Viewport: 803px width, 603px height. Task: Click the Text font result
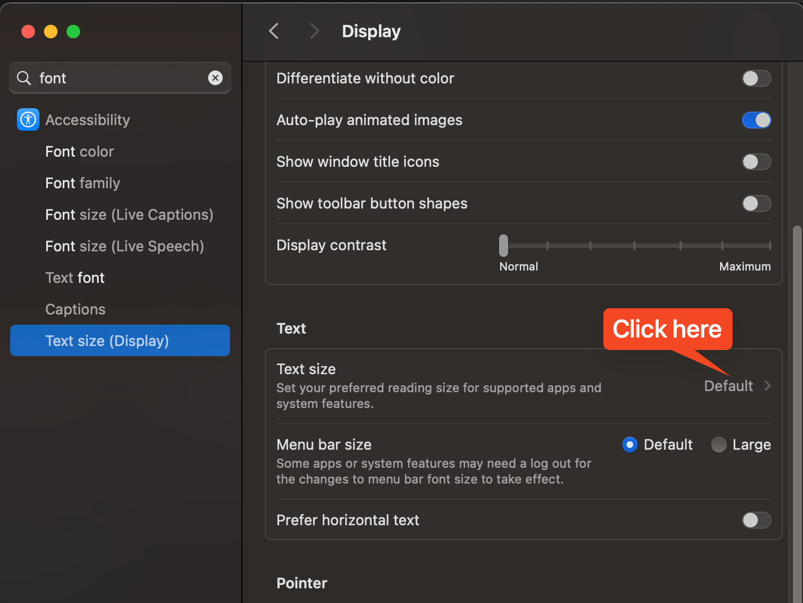(x=75, y=278)
